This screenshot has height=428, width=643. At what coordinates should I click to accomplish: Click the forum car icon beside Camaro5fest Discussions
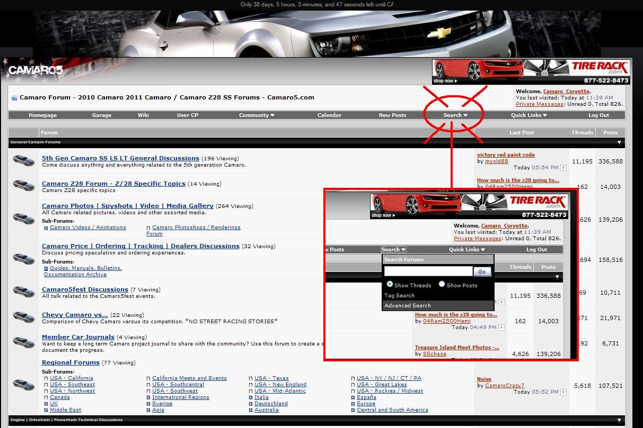[x=23, y=292]
